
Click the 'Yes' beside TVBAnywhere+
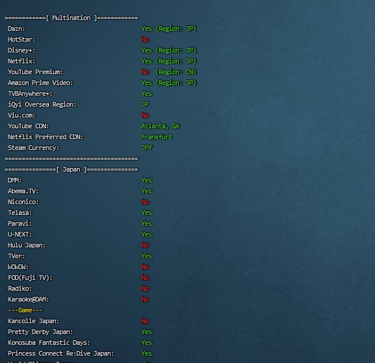(146, 93)
